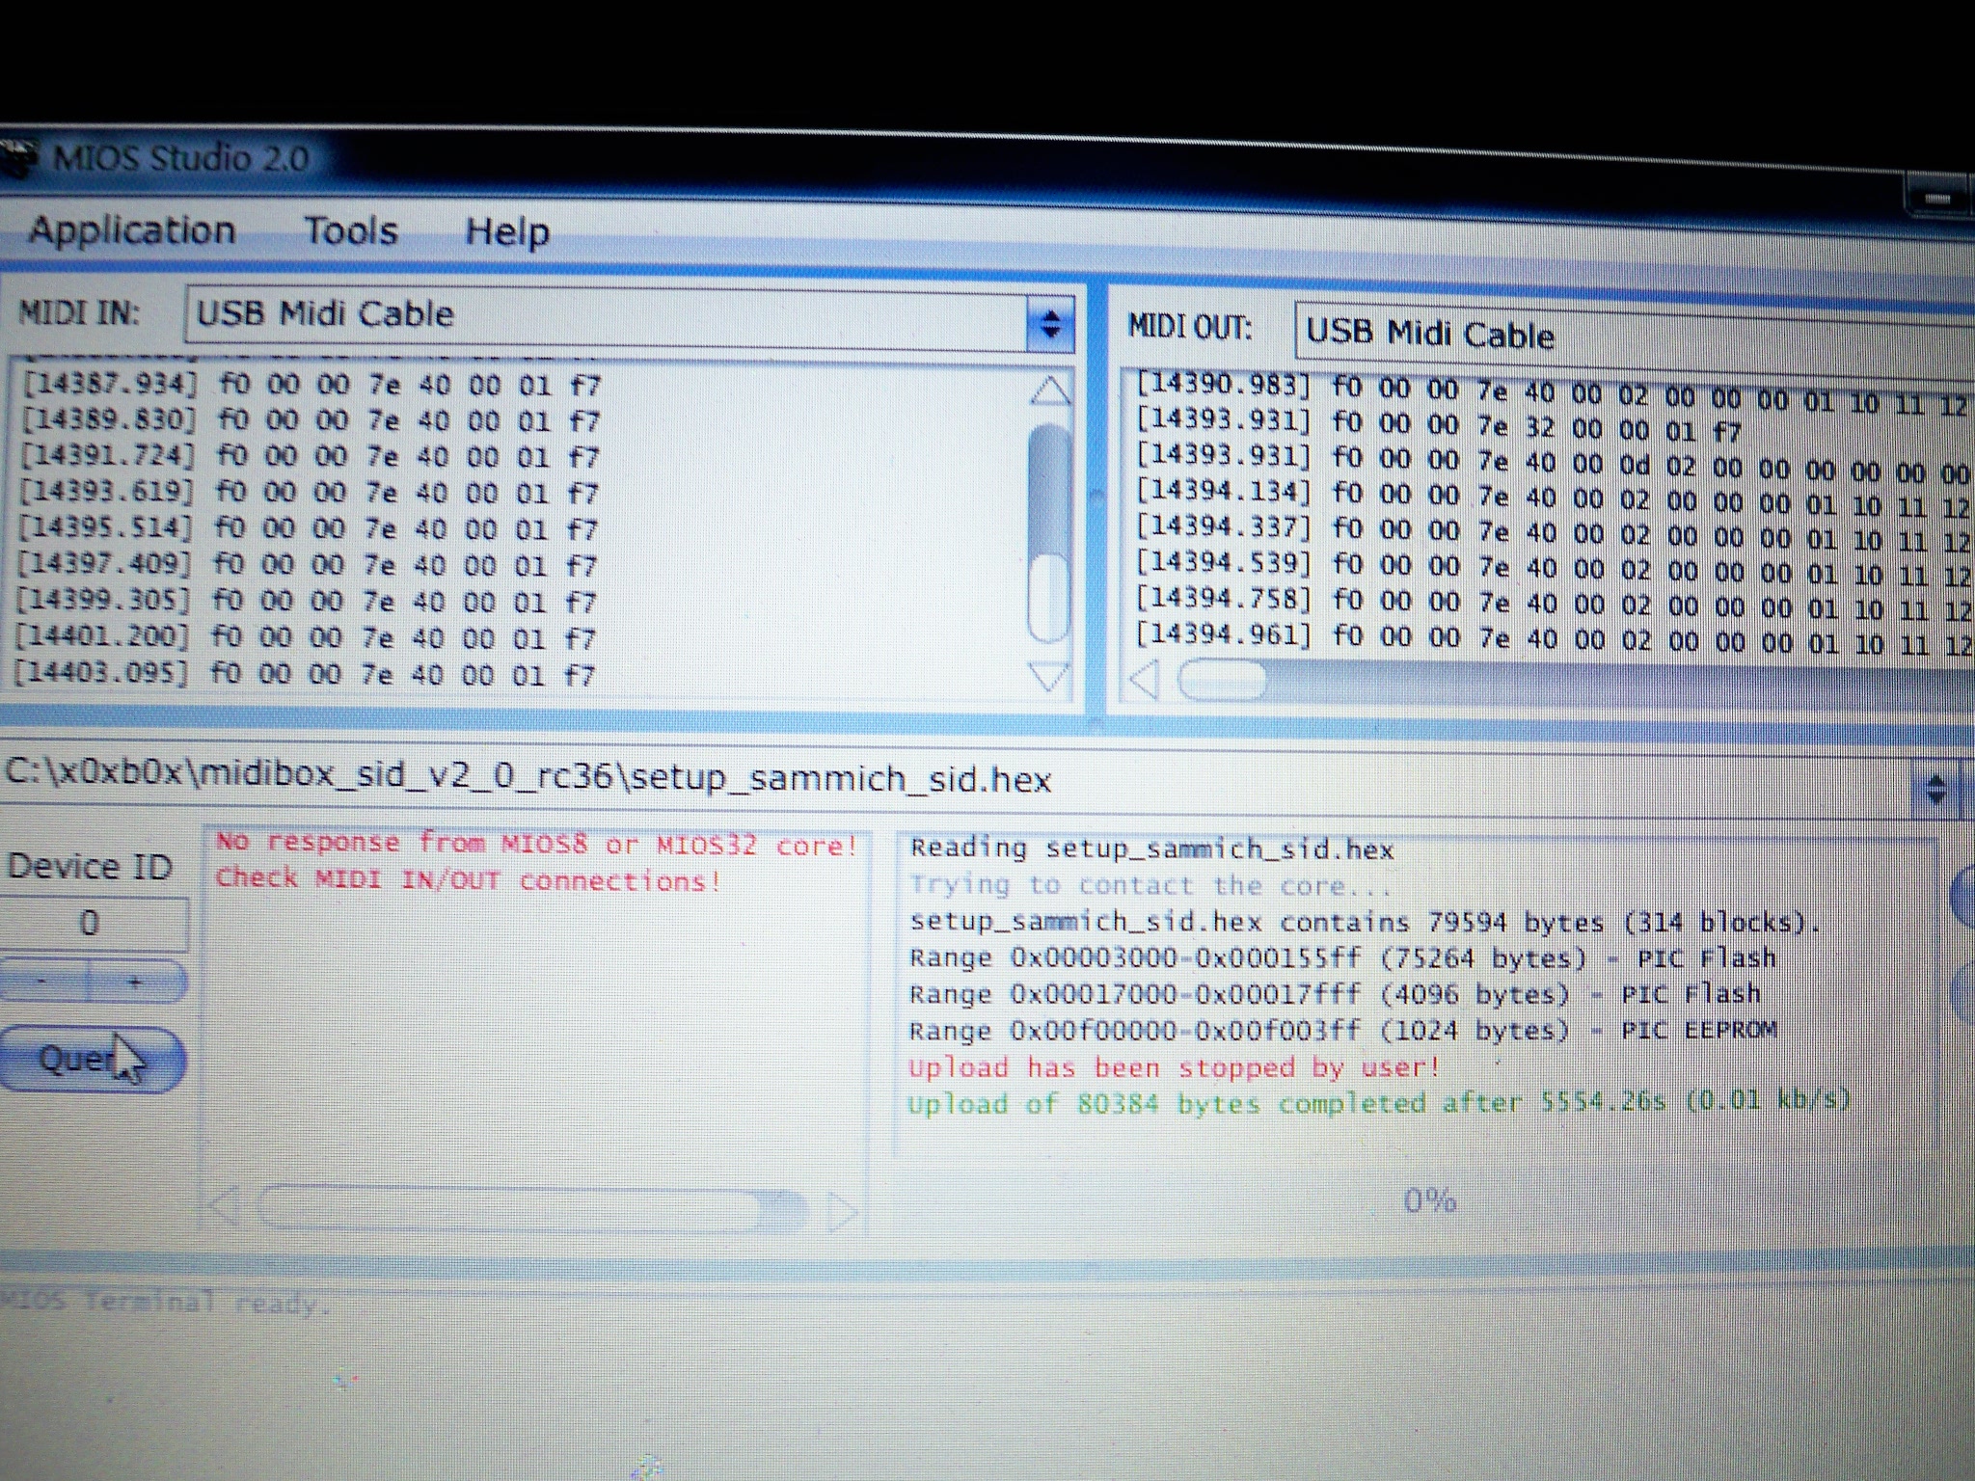Click the MIDI OUT monitor left scroll arrow
1975x1481 pixels.
[x=1144, y=681]
